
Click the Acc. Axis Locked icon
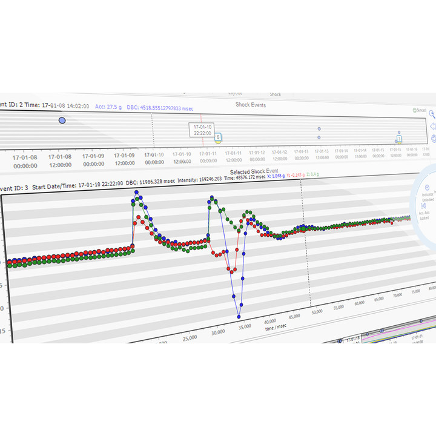tap(423, 207)
